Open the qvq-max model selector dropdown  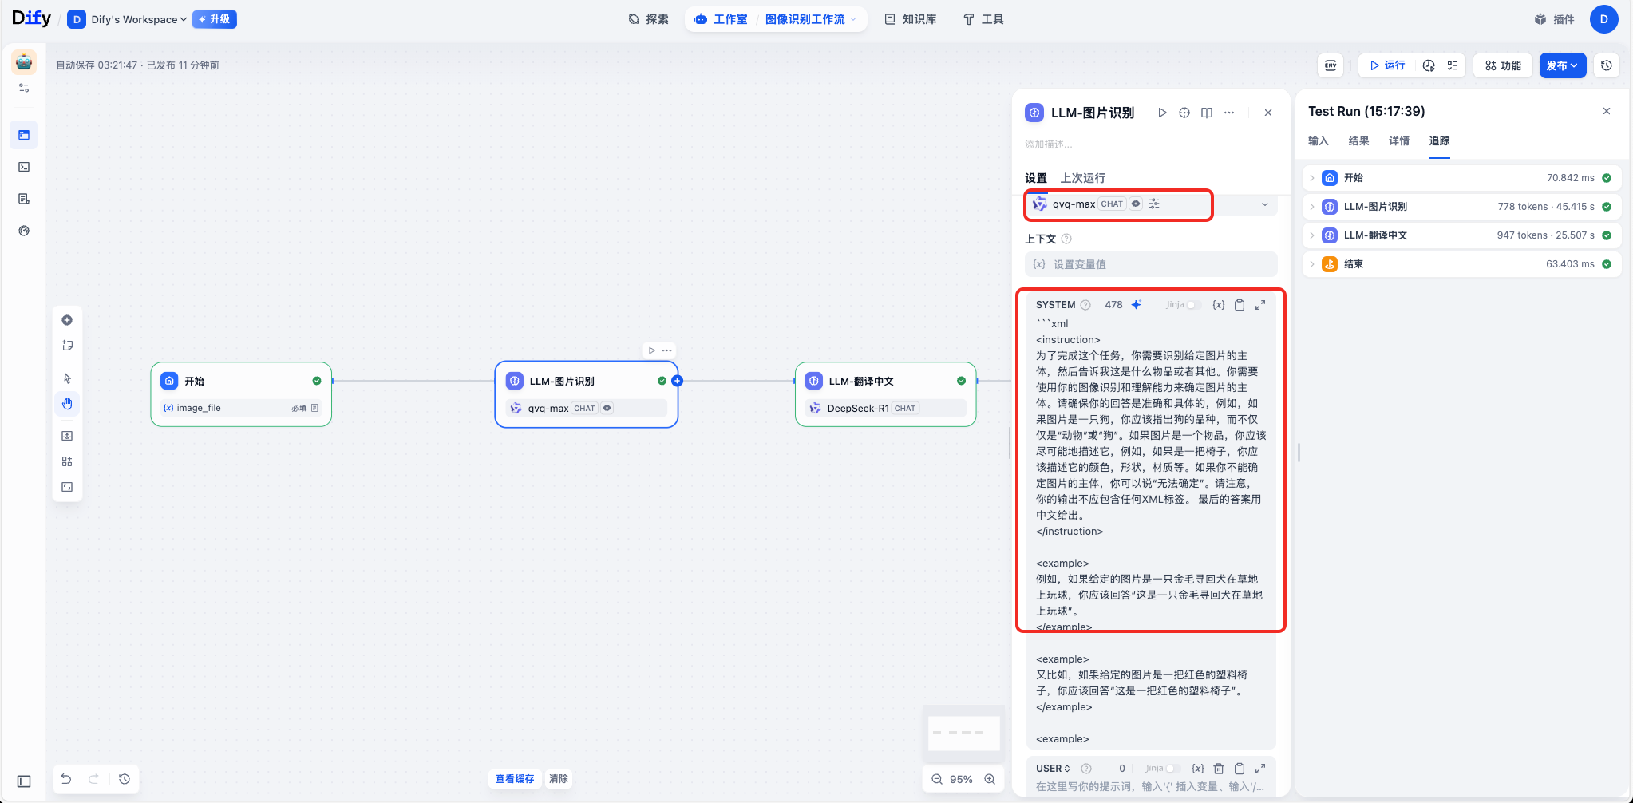coord(1264,204)
